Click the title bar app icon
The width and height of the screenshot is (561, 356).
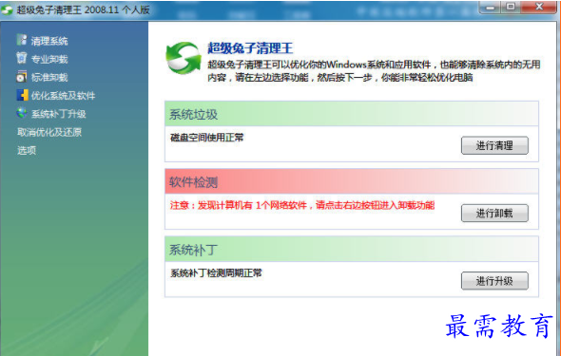click(x=7, y=10)
